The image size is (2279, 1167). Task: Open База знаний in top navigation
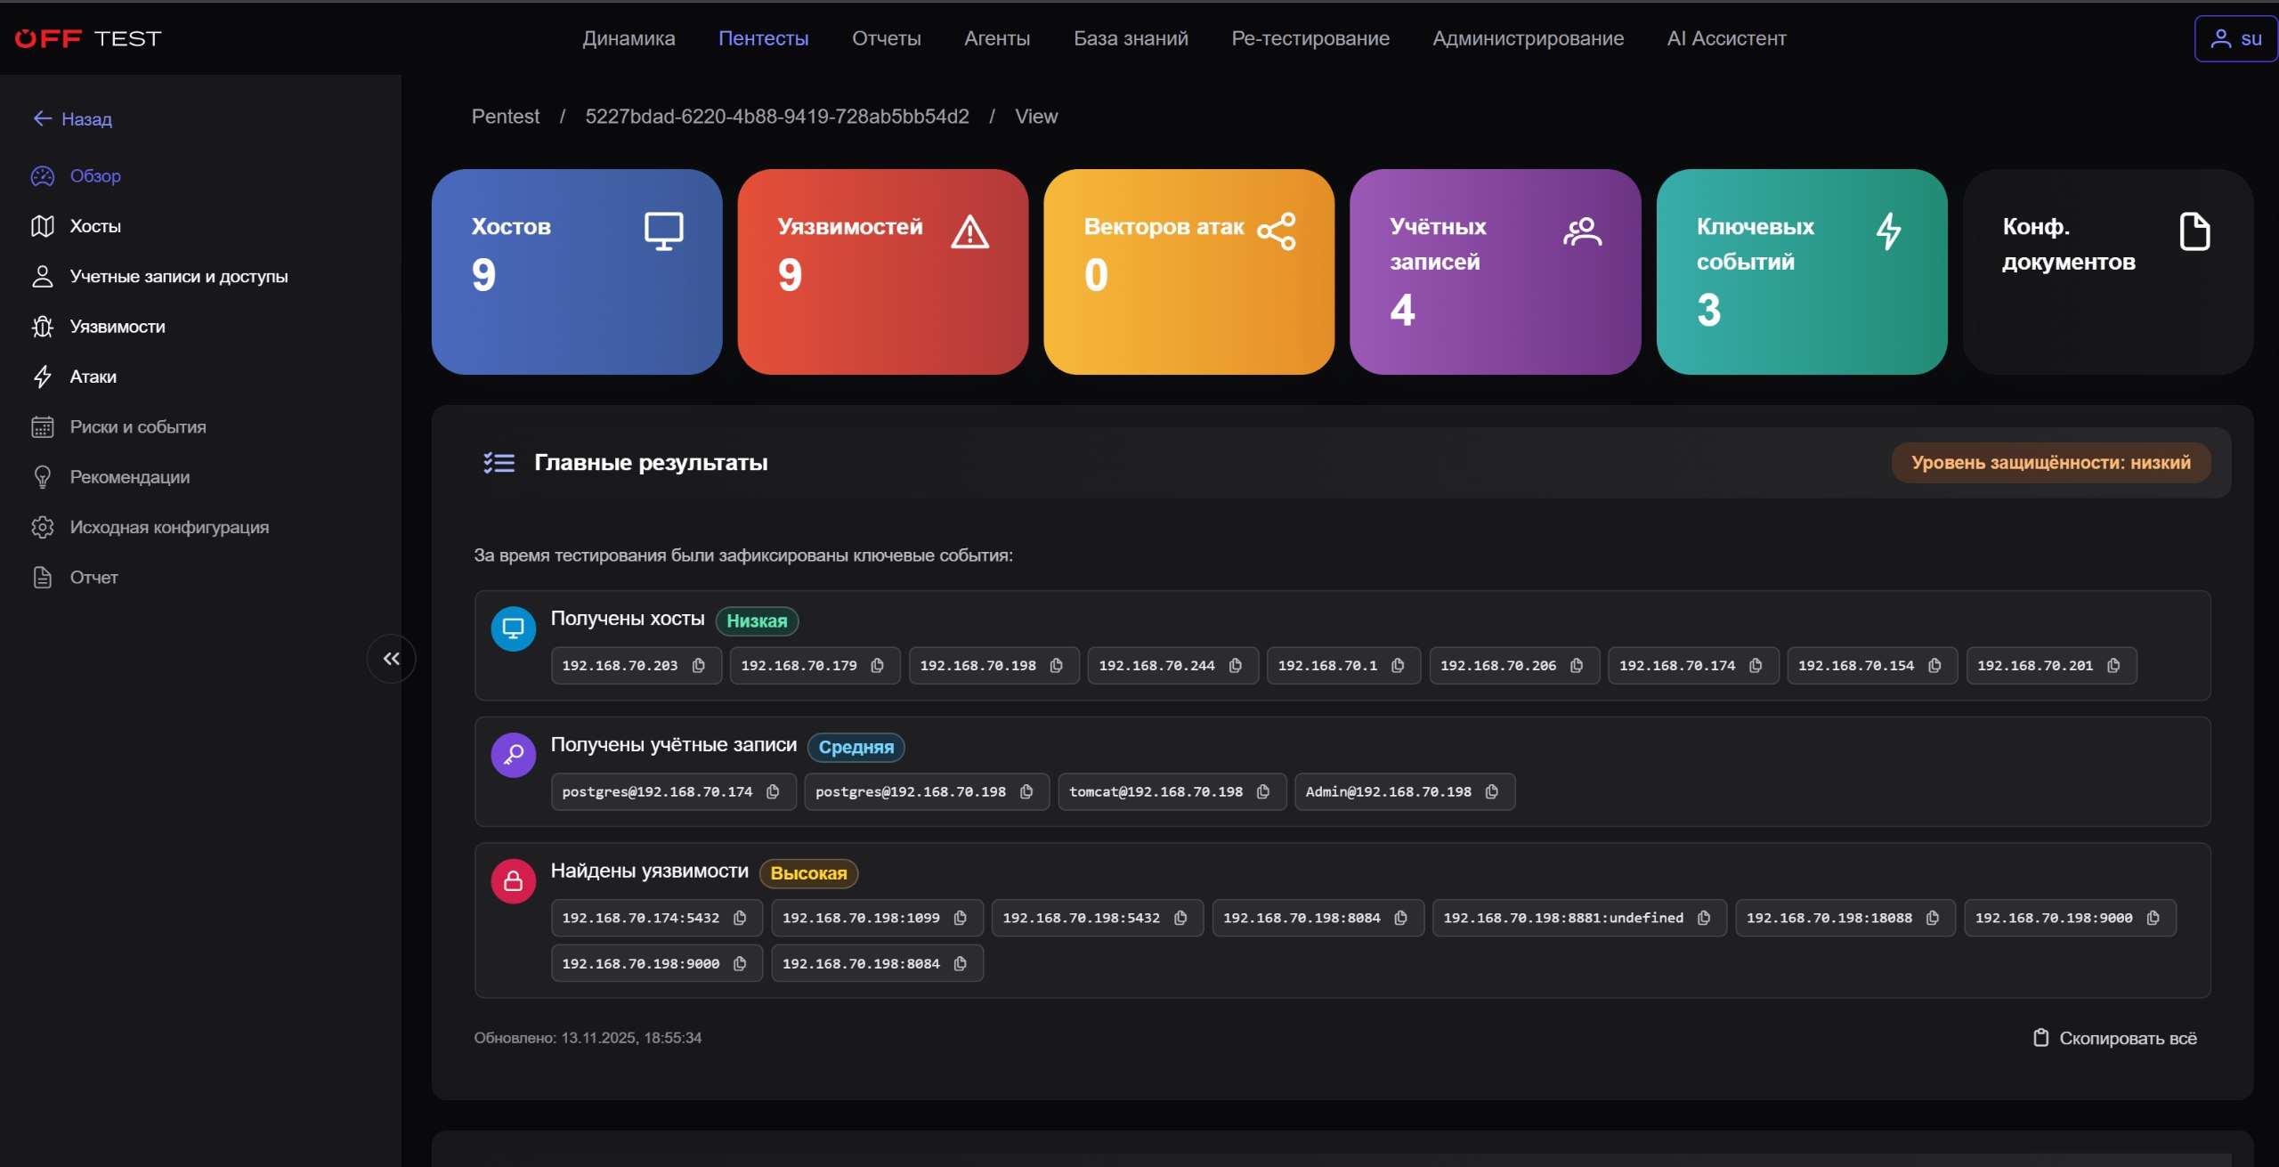1131,38
